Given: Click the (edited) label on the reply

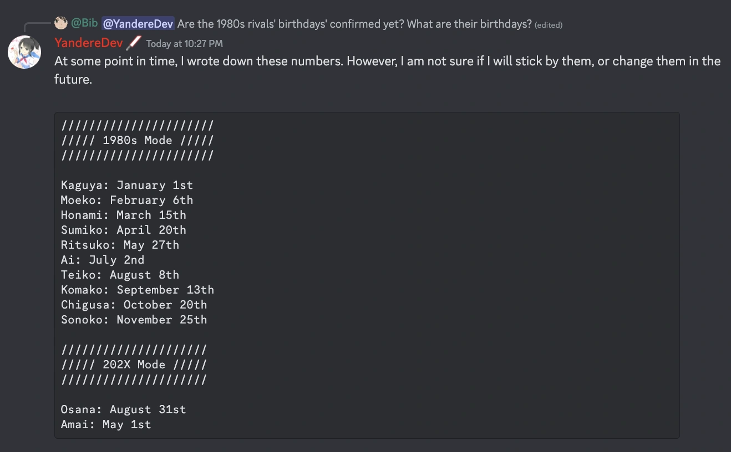Looking at the screenshot, I should [x=548, y=25].
